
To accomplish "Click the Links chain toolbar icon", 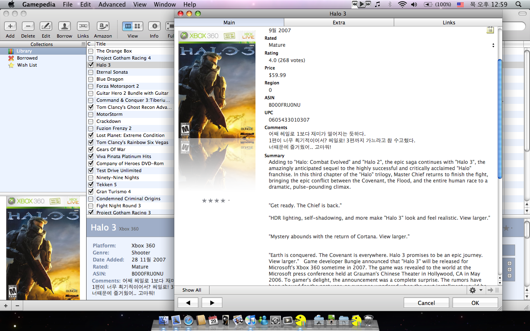I will (x=83, y=26).
